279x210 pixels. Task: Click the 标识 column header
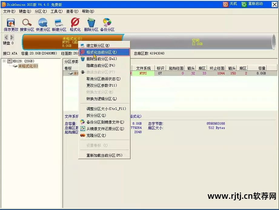pos(160,68)
